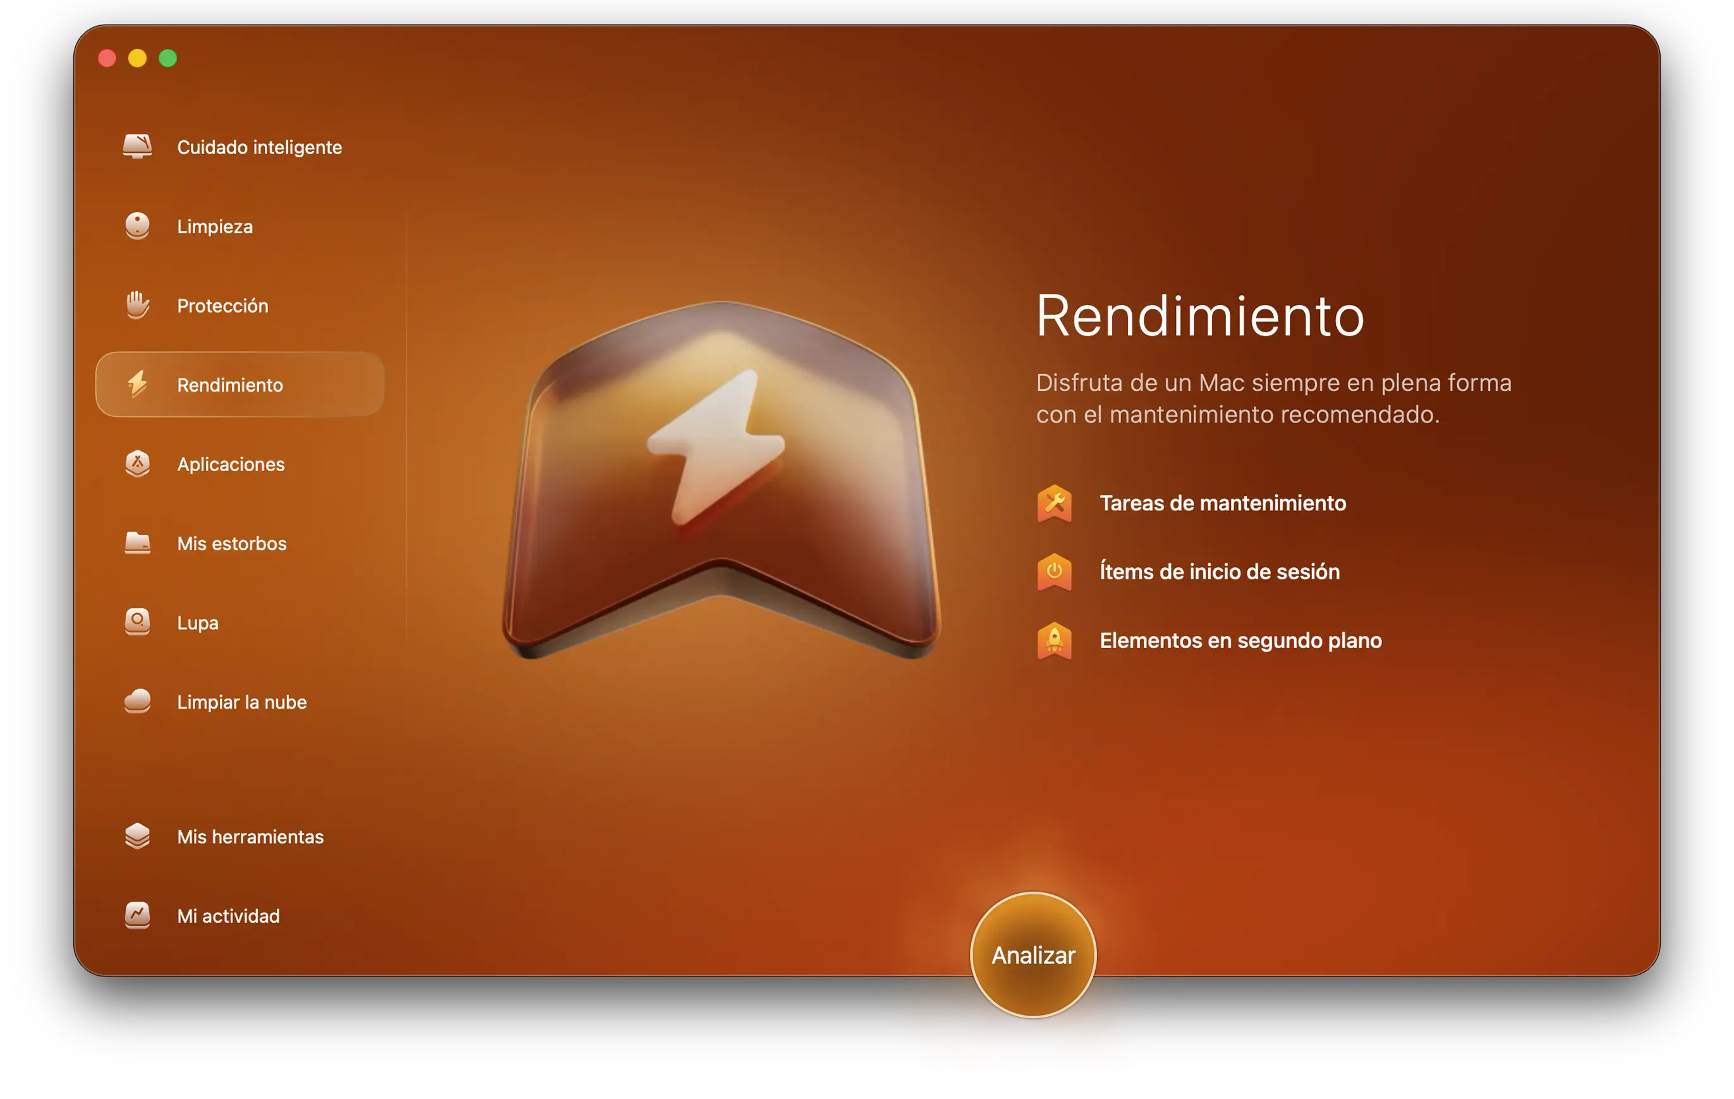
Task: Open the Tareas de mantenimiento text link
Action: tap(1222, 503)
